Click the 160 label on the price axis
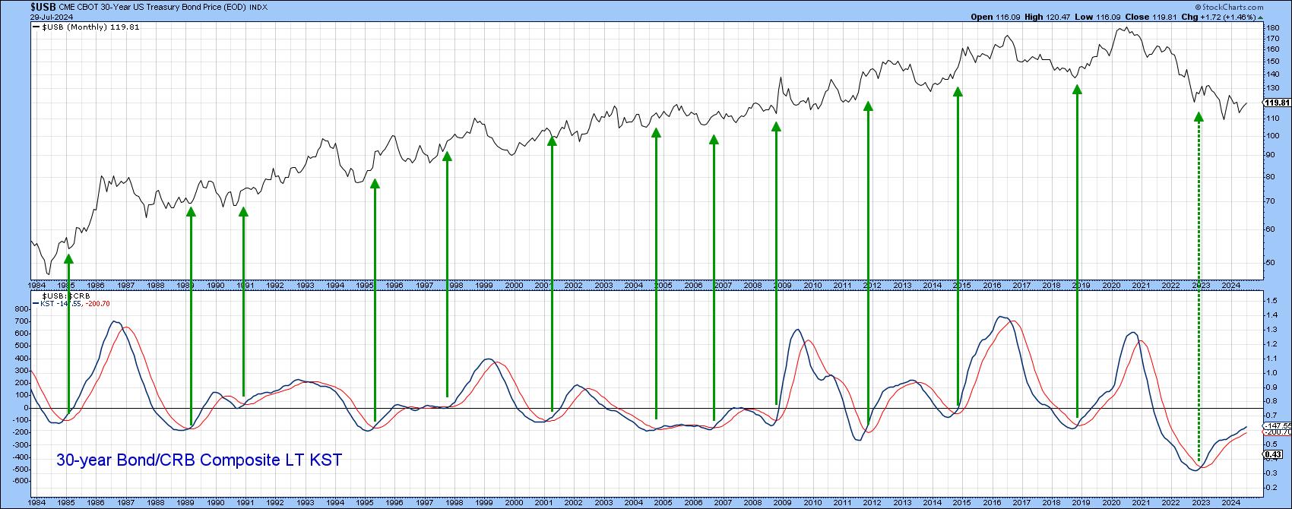 coord(1273,49)
